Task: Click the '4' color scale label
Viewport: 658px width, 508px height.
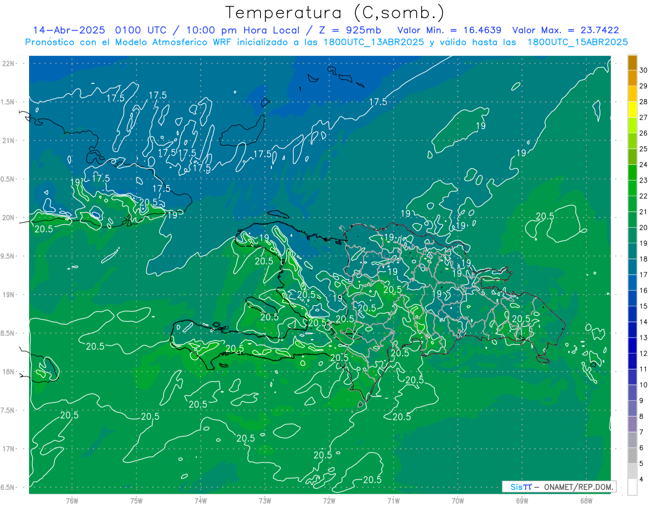Action: [642, 480]
